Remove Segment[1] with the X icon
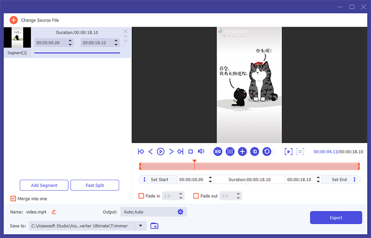Image resolution: width=371 pixels, height=238 pixels. [x=126, y=31]
